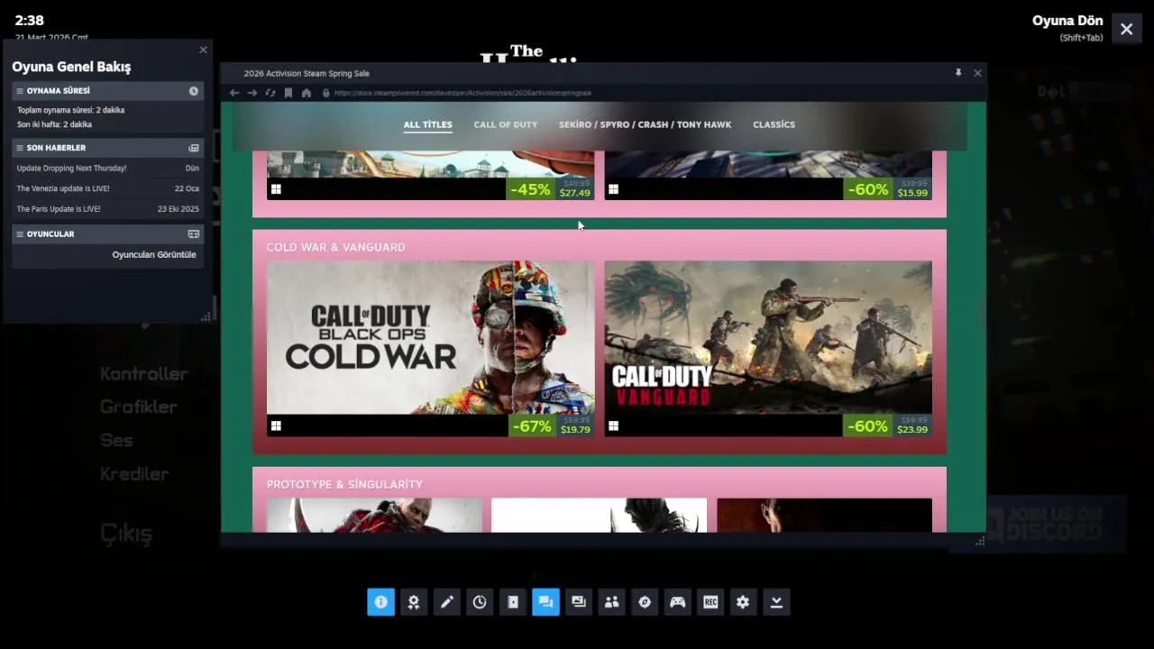1154x649 pixels.
Task: Open the game overview info icon in overlay toolbar
Action: 380,602
